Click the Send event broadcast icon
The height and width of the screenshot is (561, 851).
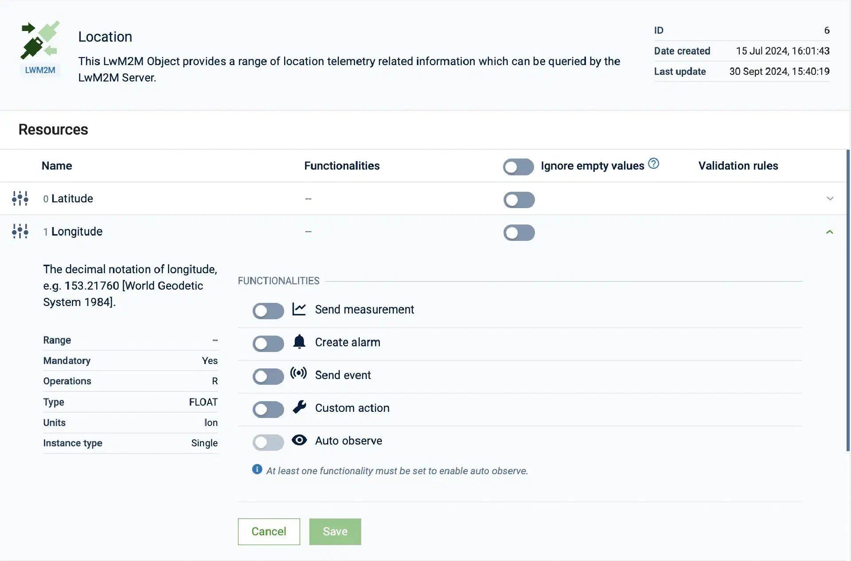(x=298, y=373)
